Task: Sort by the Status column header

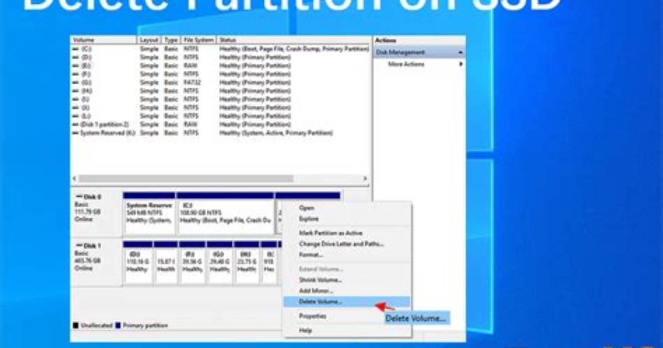Action: coord(294,40)
